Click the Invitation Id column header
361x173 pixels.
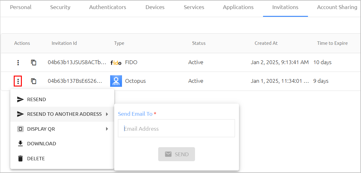pyautogui.click(x=64, y=43)
